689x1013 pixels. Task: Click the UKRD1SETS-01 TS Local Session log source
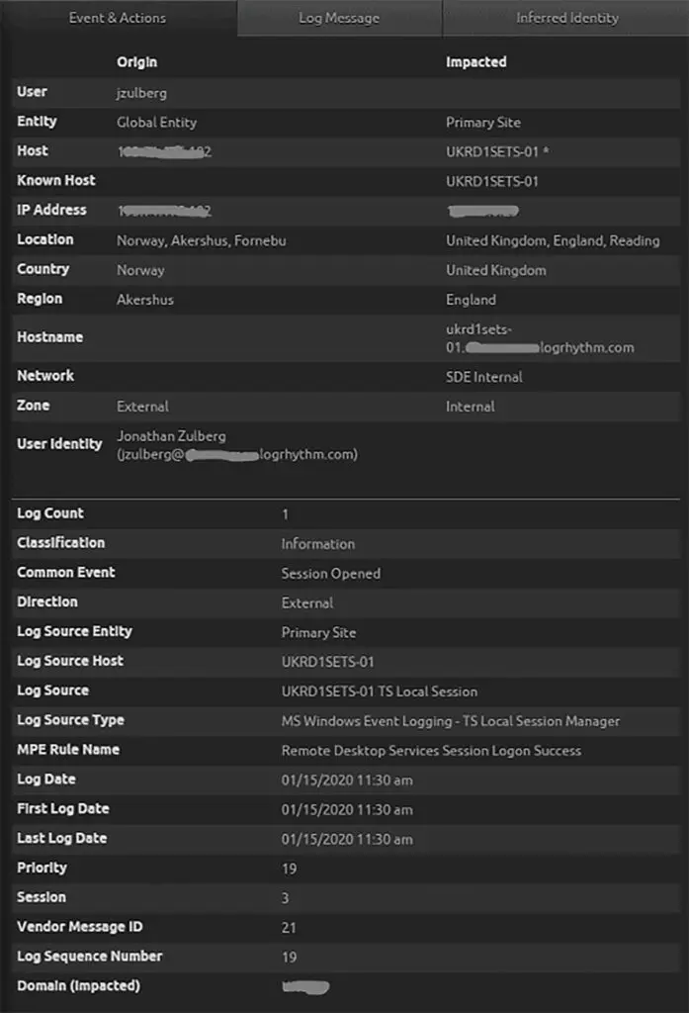(x=377, y=691)
